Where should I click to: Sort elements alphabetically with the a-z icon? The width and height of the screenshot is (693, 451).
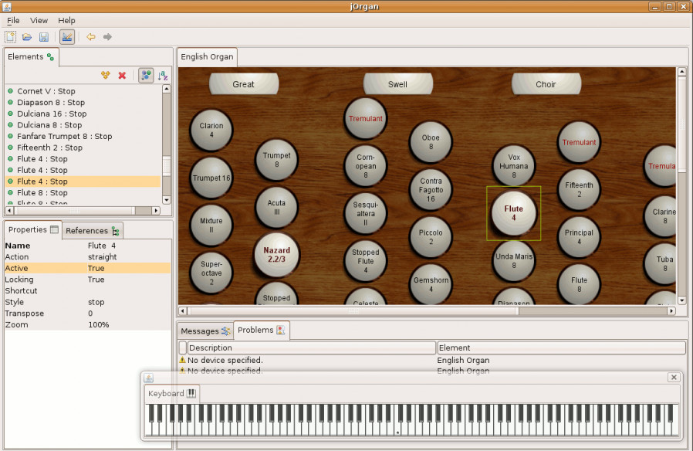163,75
